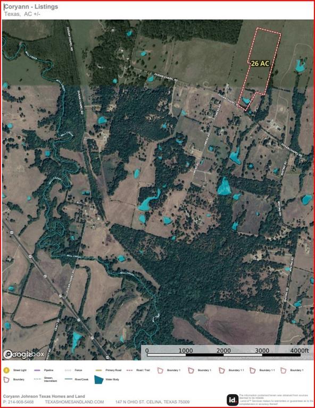Select the Pipeline legend symbol
315x408 pixels.
(x=37, y=370)
